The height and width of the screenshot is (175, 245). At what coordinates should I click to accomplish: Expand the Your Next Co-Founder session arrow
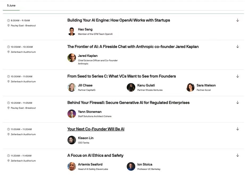coord(238,129)
